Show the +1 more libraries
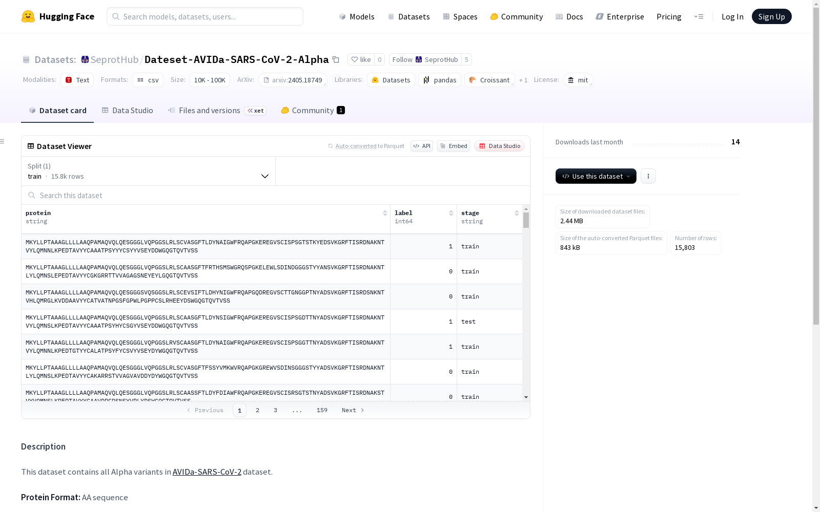This screenshot has width=820, height=512. pyautogui.click(x=523, y=80)
